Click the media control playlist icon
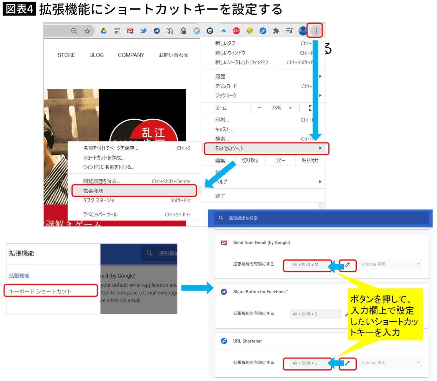Viewport: 437px width, 381px height. coord(289,31)
